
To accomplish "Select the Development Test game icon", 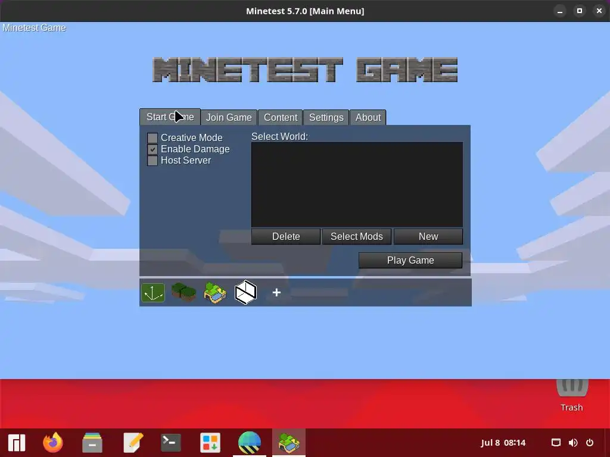I will 153,293.
